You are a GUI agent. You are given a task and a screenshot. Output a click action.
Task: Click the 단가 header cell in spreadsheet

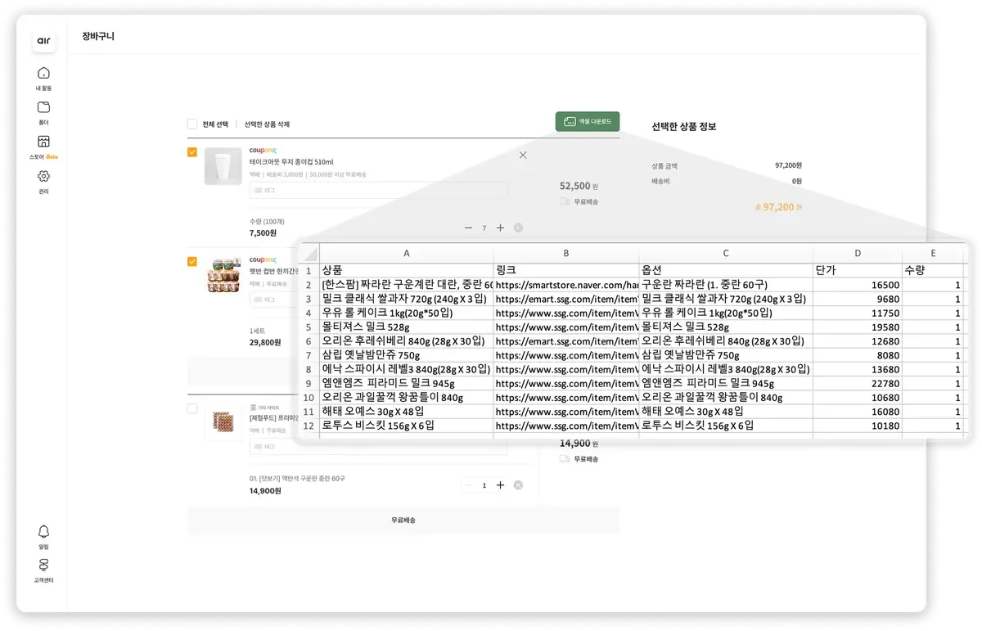point(858,270)
